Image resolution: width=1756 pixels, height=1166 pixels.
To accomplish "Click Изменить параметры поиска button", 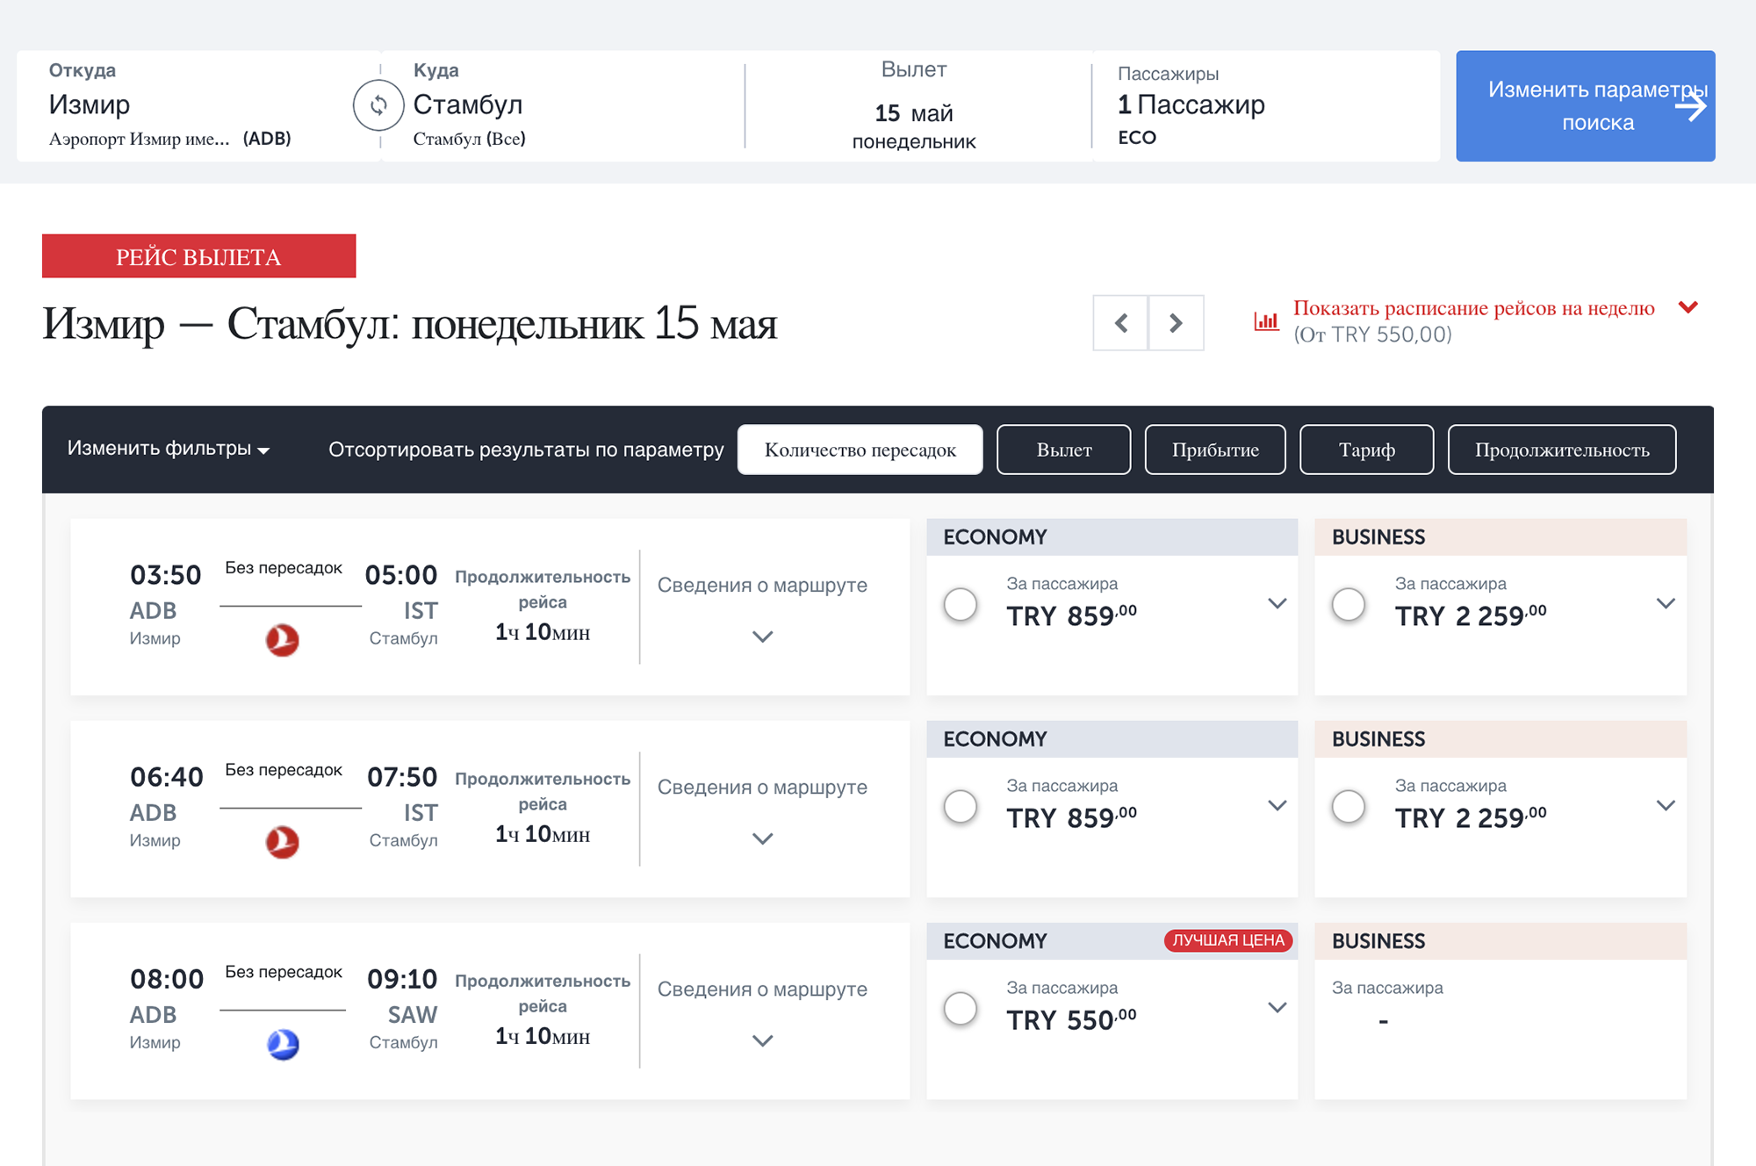I will (1586, 105).
